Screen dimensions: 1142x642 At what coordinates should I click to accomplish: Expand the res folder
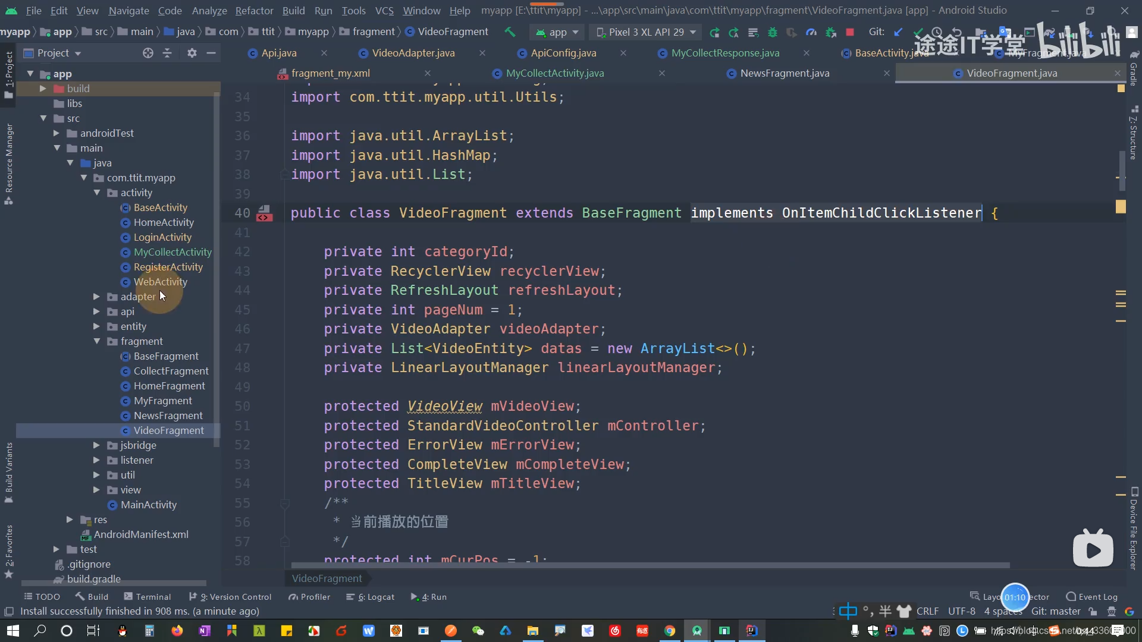[70, 520]
